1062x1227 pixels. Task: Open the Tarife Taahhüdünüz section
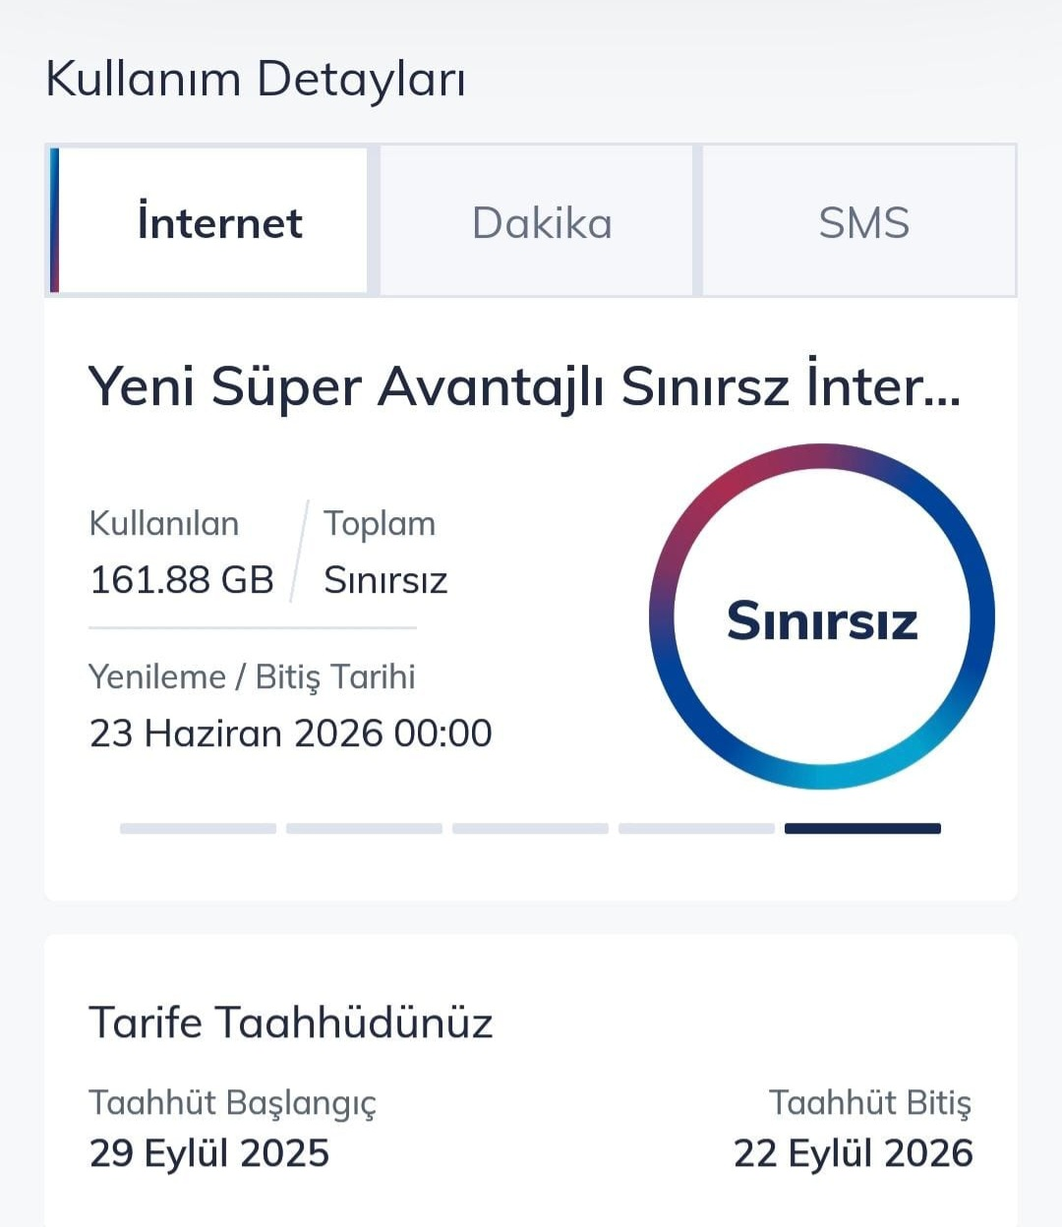coord(291,1022)
